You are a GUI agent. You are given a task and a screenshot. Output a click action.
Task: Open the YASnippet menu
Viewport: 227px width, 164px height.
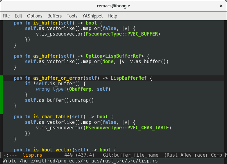[x=93, y=16]
